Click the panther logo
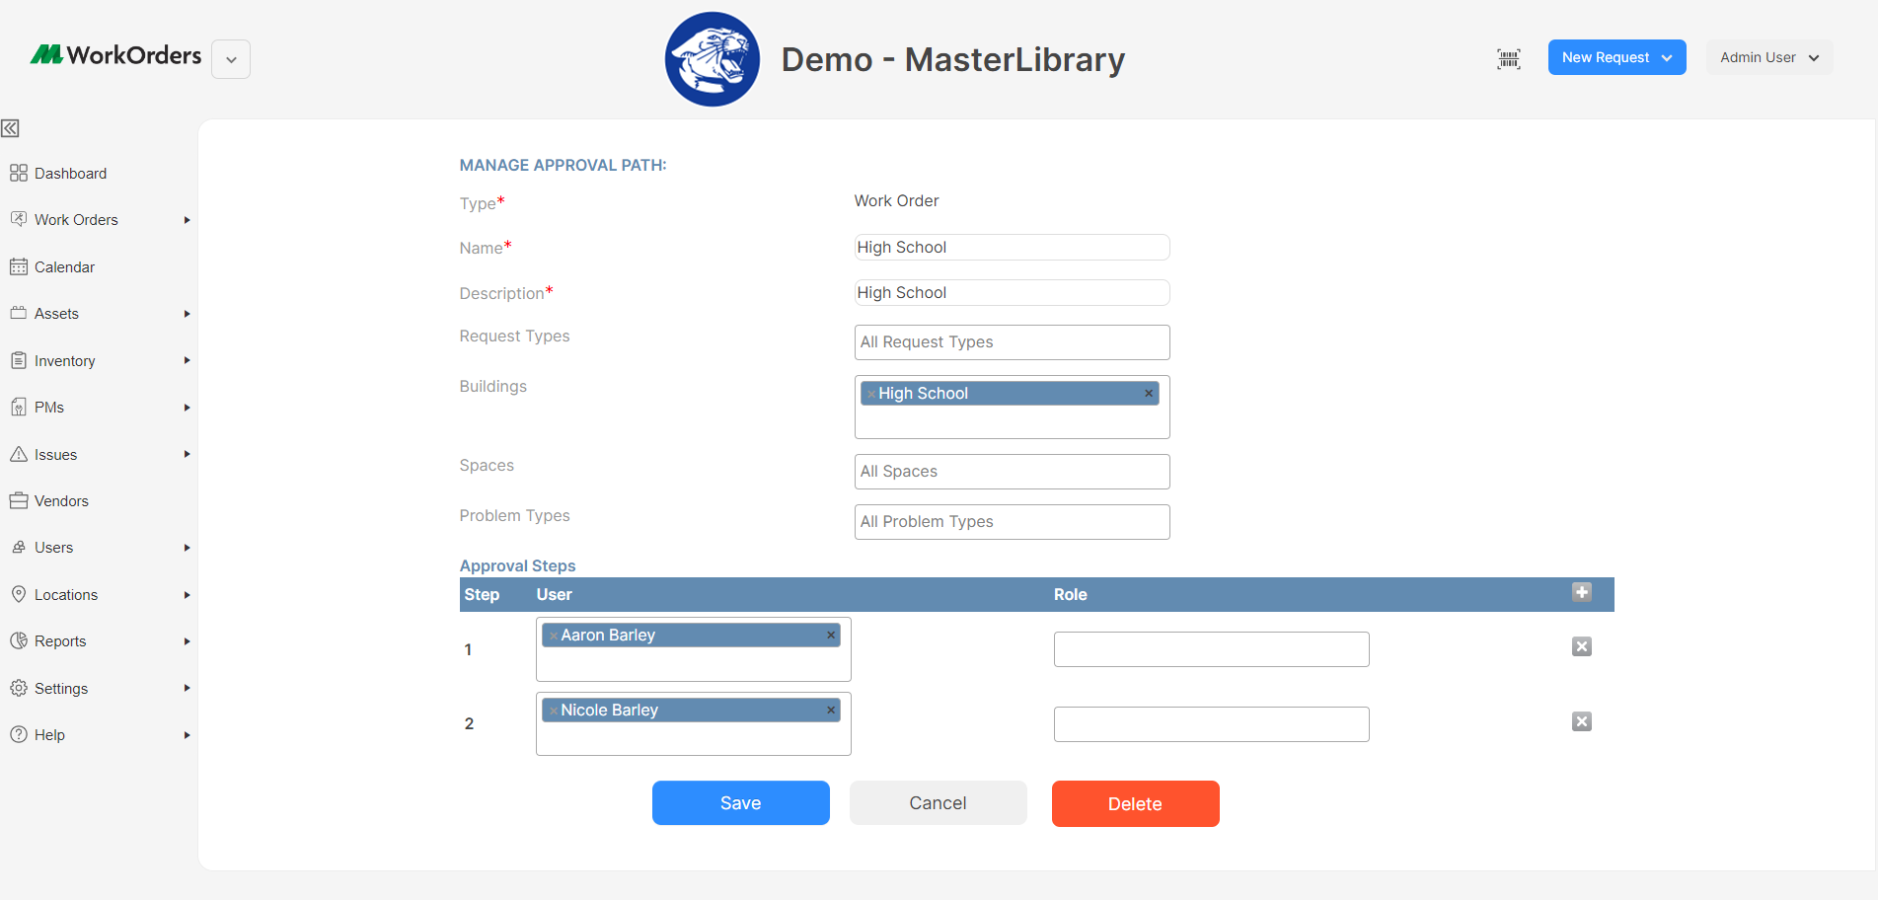This screenshot has width=1878, height=900. tap(712, 59)
